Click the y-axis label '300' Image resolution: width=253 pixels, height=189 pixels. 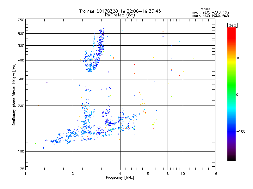click(21, 79)
